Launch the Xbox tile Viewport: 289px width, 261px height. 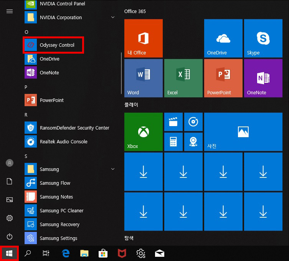[x=144, y=132]
